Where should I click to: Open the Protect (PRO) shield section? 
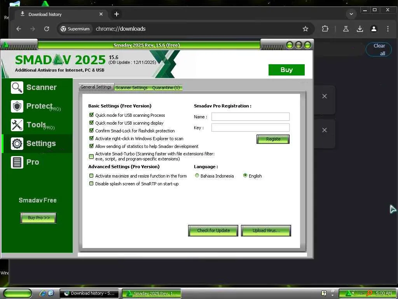(x=36, y=106)
